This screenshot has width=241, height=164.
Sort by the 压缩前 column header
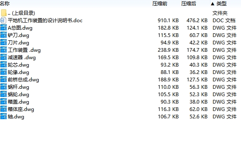(160, 4)
